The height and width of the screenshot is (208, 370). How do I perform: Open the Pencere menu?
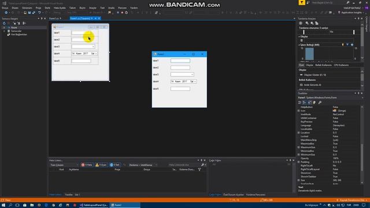click(122, 8)
